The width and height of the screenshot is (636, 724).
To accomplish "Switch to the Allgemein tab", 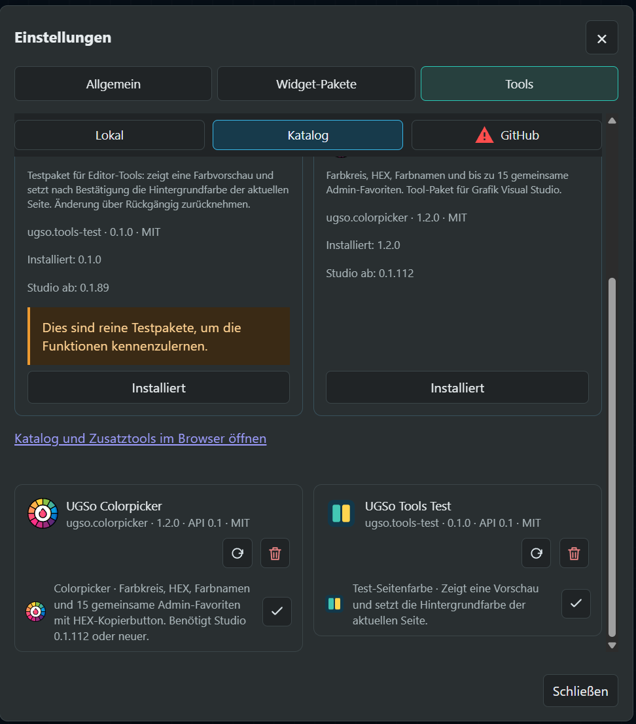I will pyautogui.click(x=113, y=84).
